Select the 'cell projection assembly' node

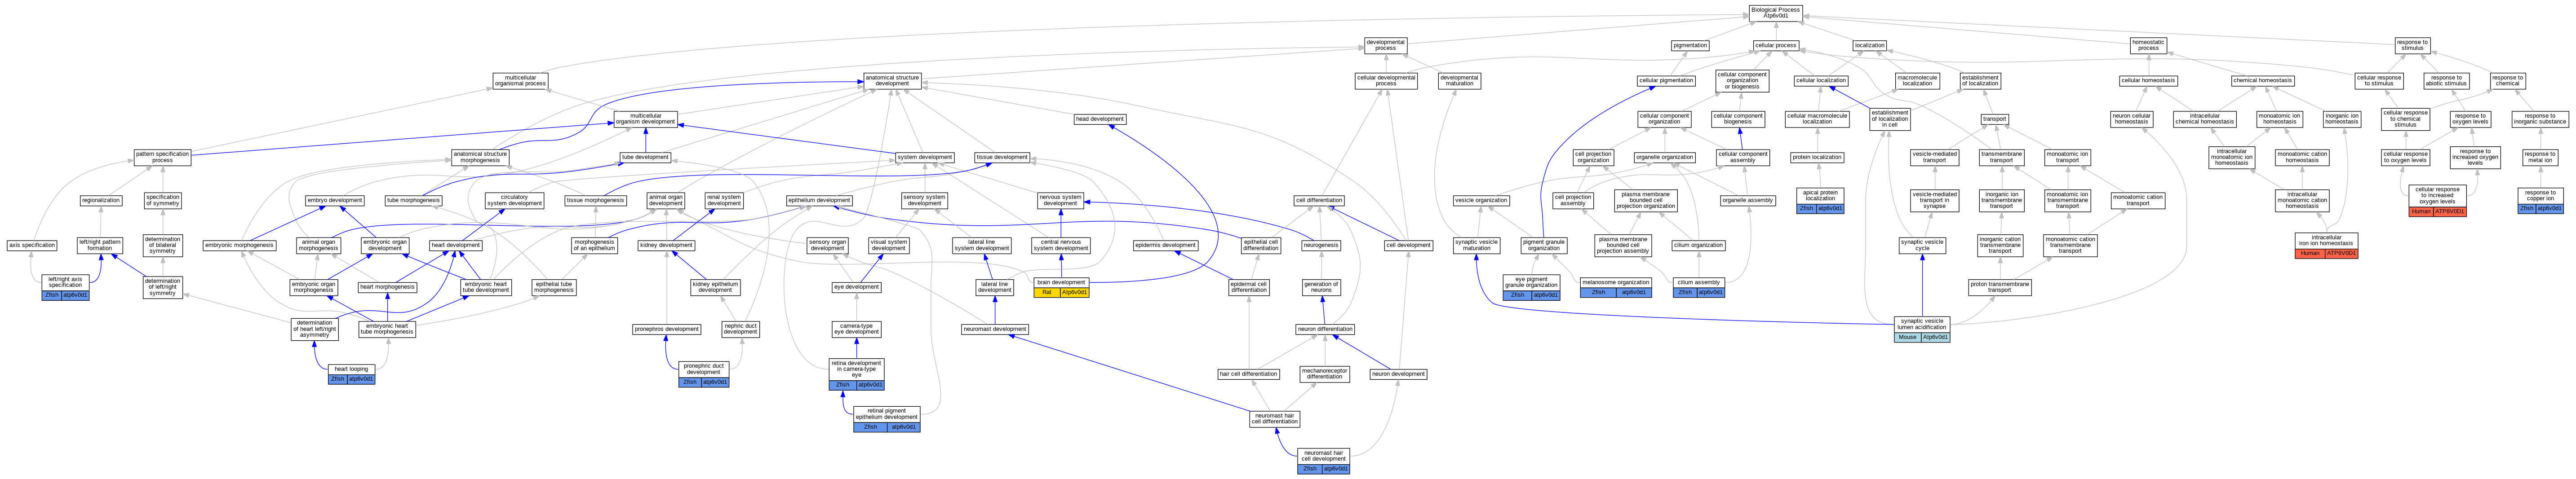[x=1573, y=200]
